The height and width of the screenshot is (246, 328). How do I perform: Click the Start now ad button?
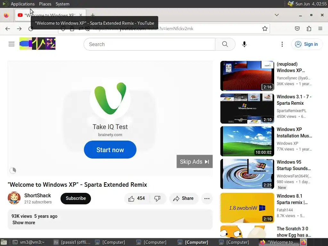click(110, 150)
